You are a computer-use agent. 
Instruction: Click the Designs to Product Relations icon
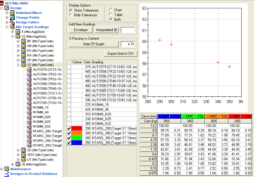[7, 174]
